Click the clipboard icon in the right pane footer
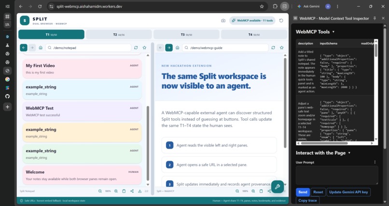The height and width of the screenshot is (206, 389). 261,191
